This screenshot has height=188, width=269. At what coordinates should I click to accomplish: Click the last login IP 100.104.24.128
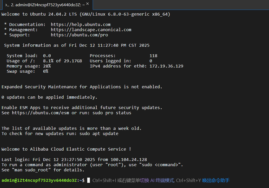[129, 159]
